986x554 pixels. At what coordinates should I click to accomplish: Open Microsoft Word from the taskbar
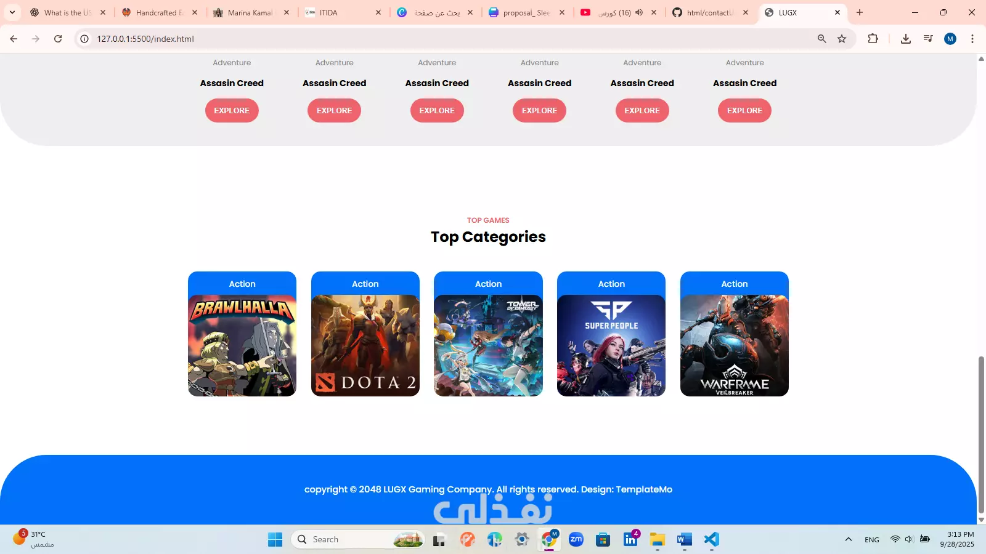pyautogui.click(x=685, y=540)
